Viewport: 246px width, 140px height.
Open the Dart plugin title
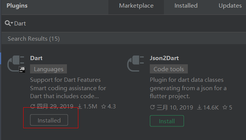point(36,58)
